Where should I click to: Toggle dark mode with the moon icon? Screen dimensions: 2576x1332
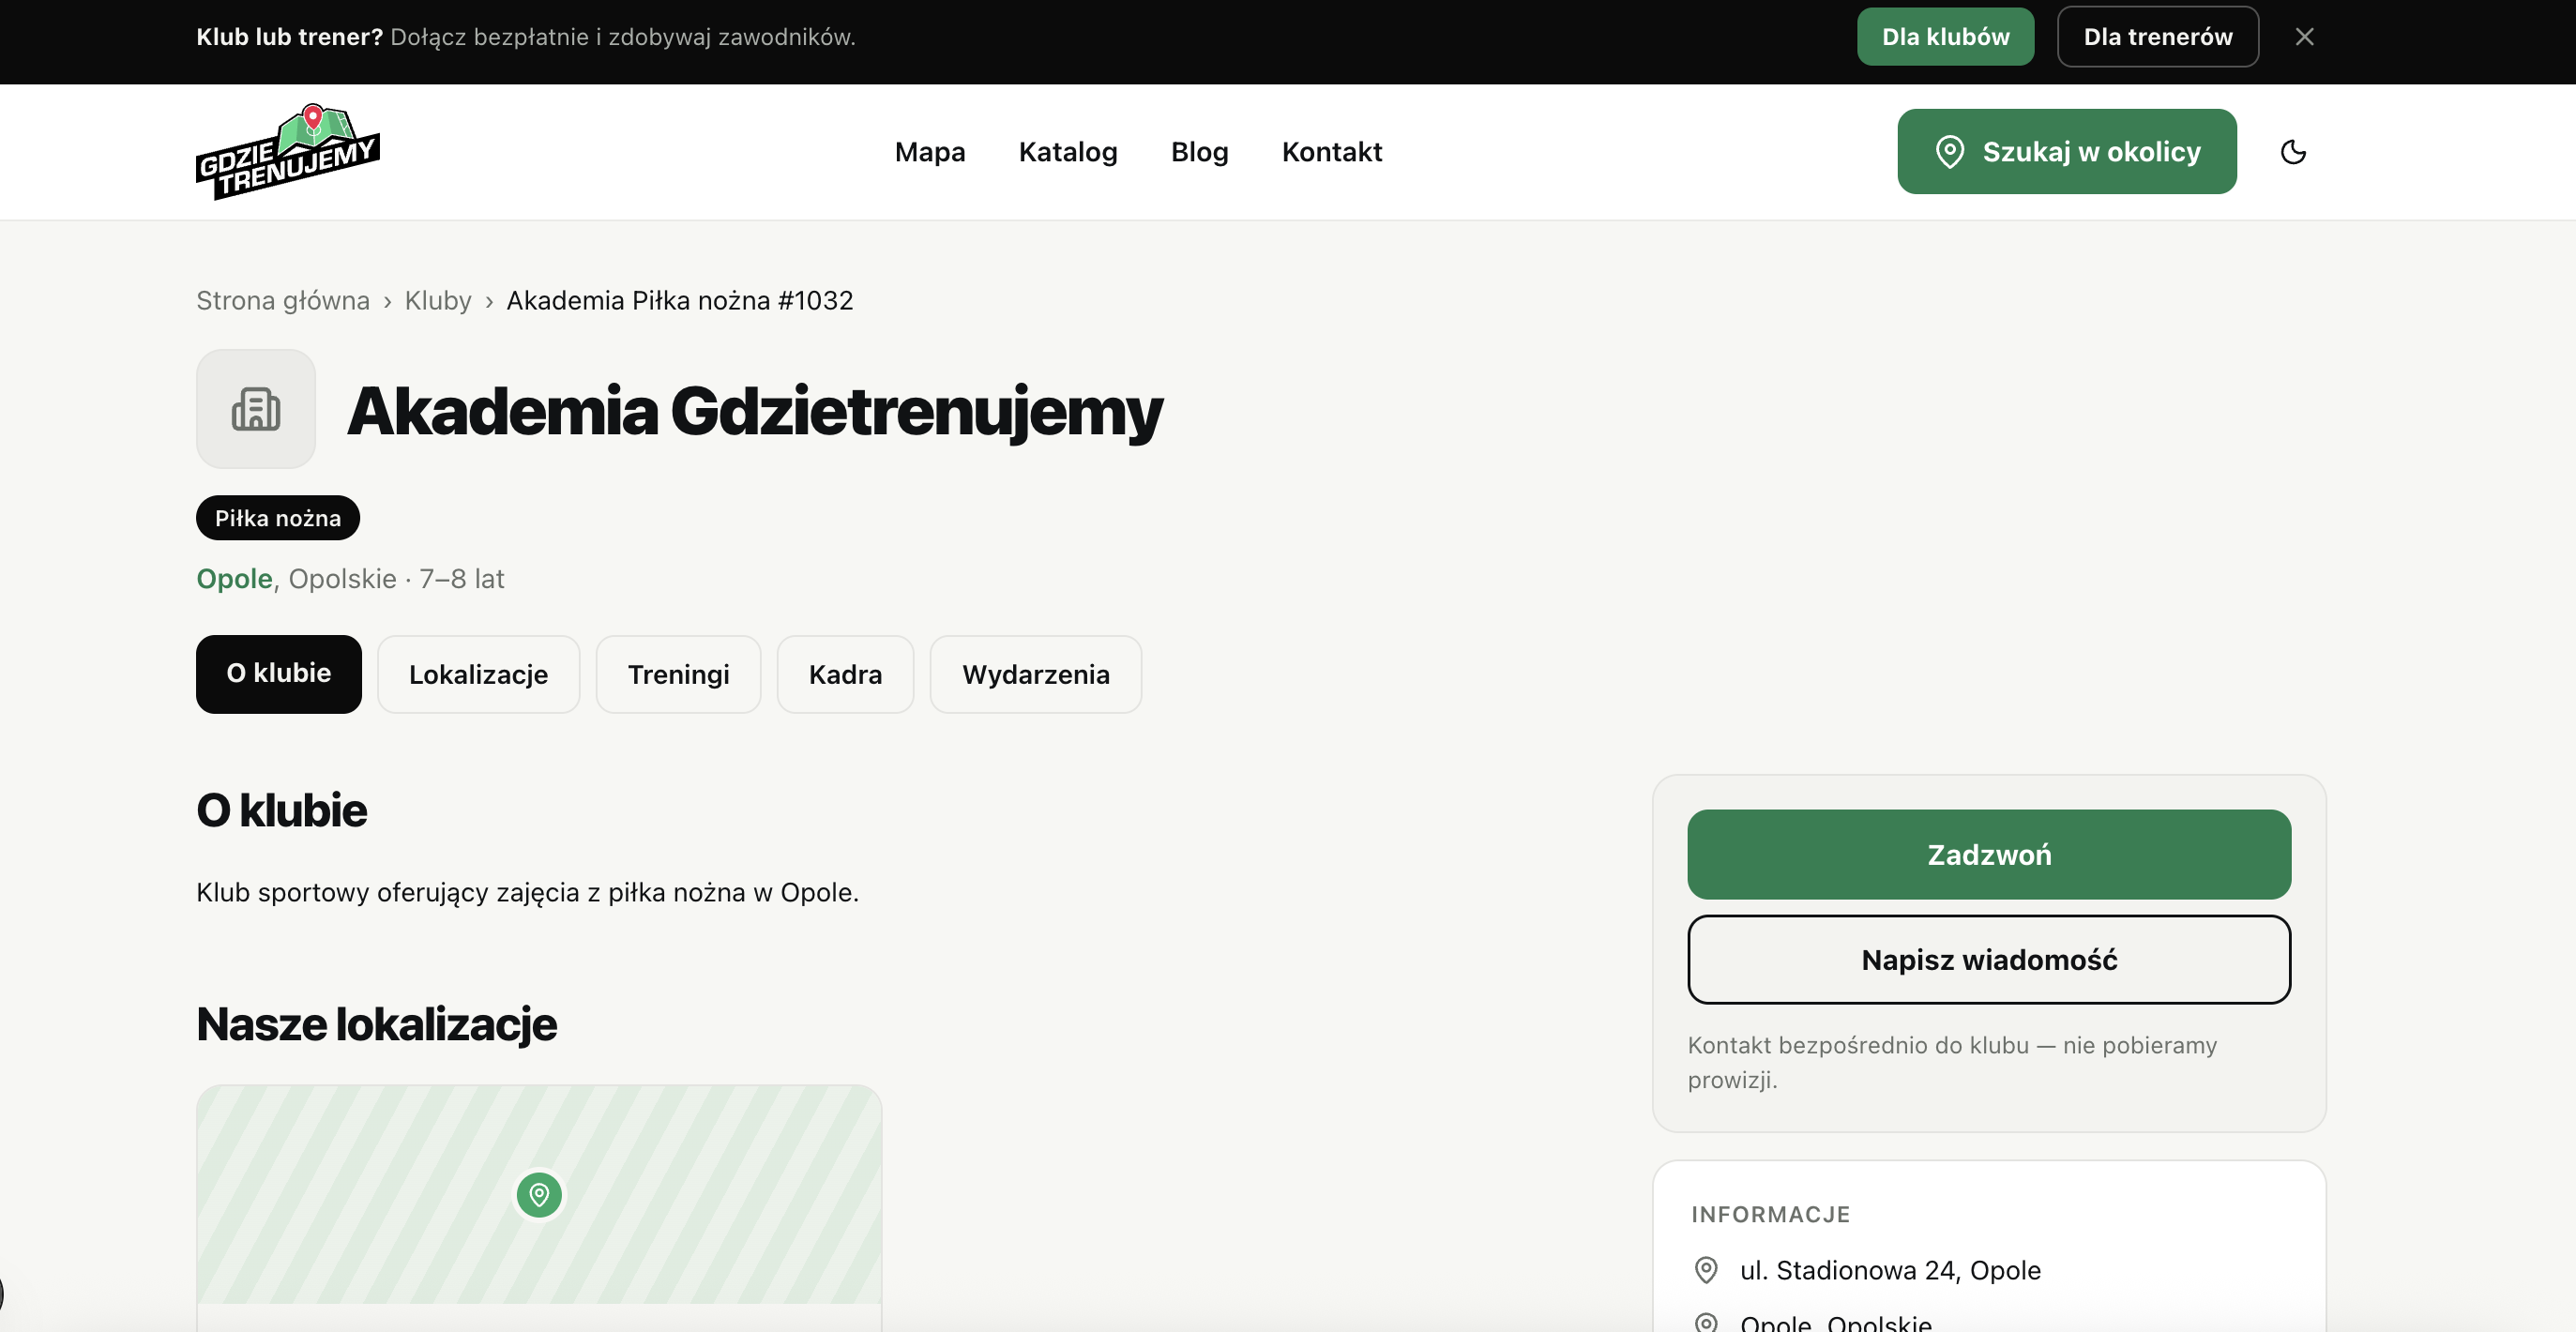click(2293, 152)
